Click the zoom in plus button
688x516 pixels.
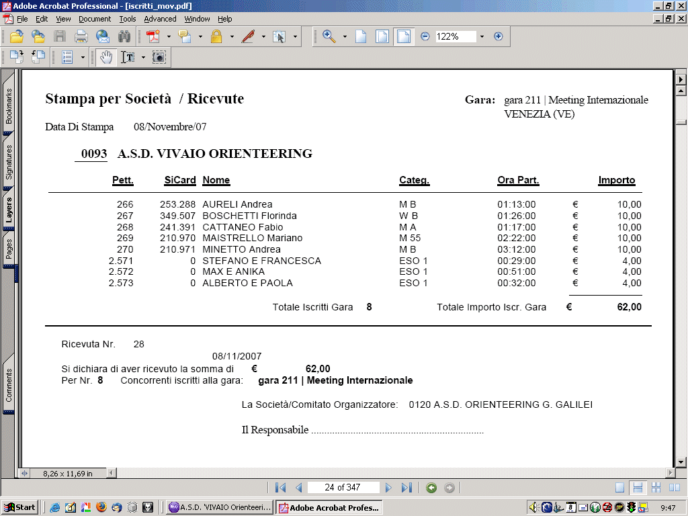pos(498,36)
